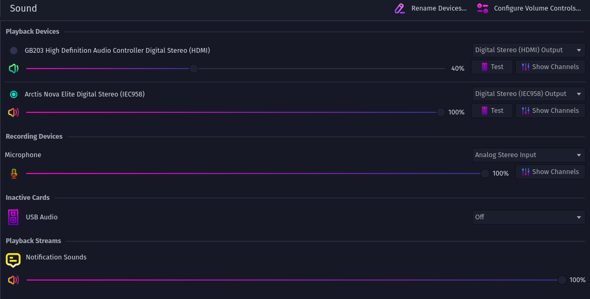Open the Digital Stereo (HDMI) Output profile dropdown
Image resolution: width=590 pixels, height=299 pixels.
point(528,50)
